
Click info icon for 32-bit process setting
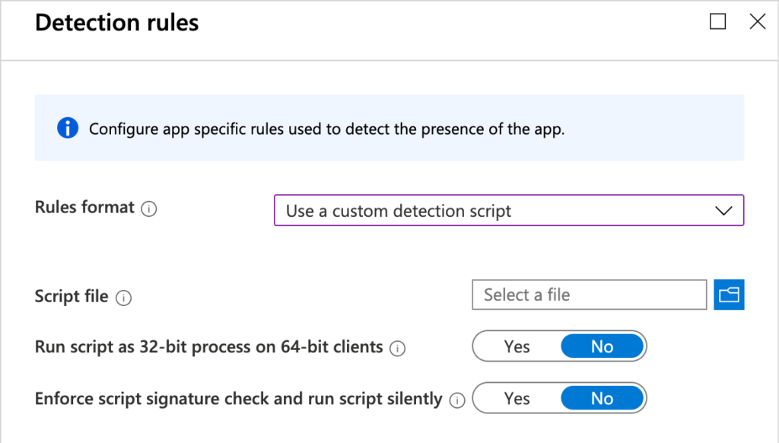[x=397, y=347]
